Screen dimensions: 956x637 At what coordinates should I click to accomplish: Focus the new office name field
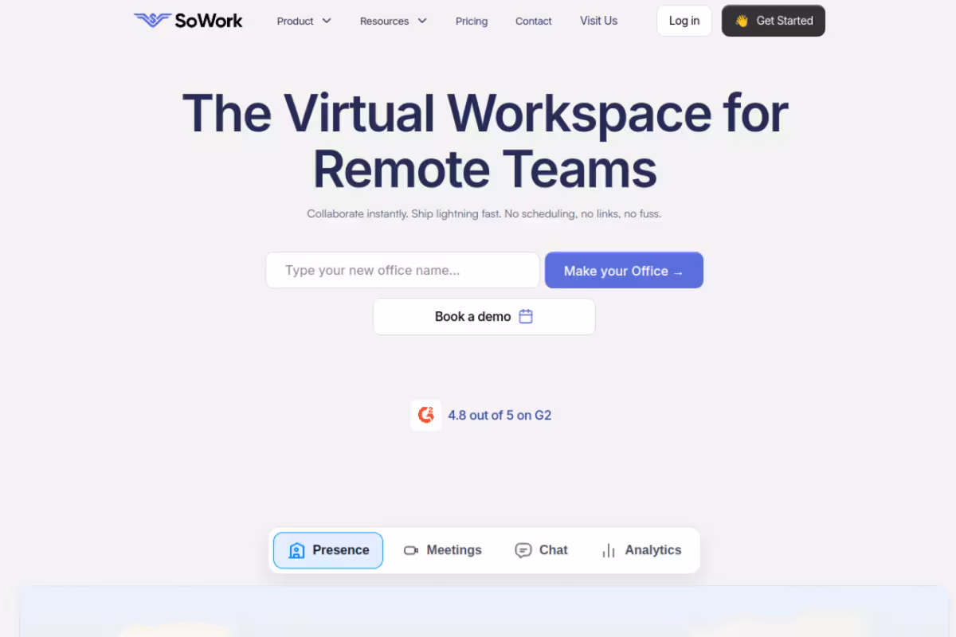(x=402, y=270)
